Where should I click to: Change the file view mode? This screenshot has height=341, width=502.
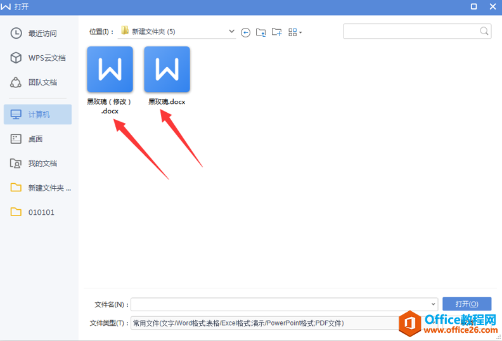pos(295,32)
